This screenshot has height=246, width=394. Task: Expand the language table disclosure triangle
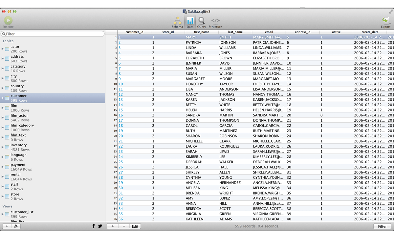point(3,157)
